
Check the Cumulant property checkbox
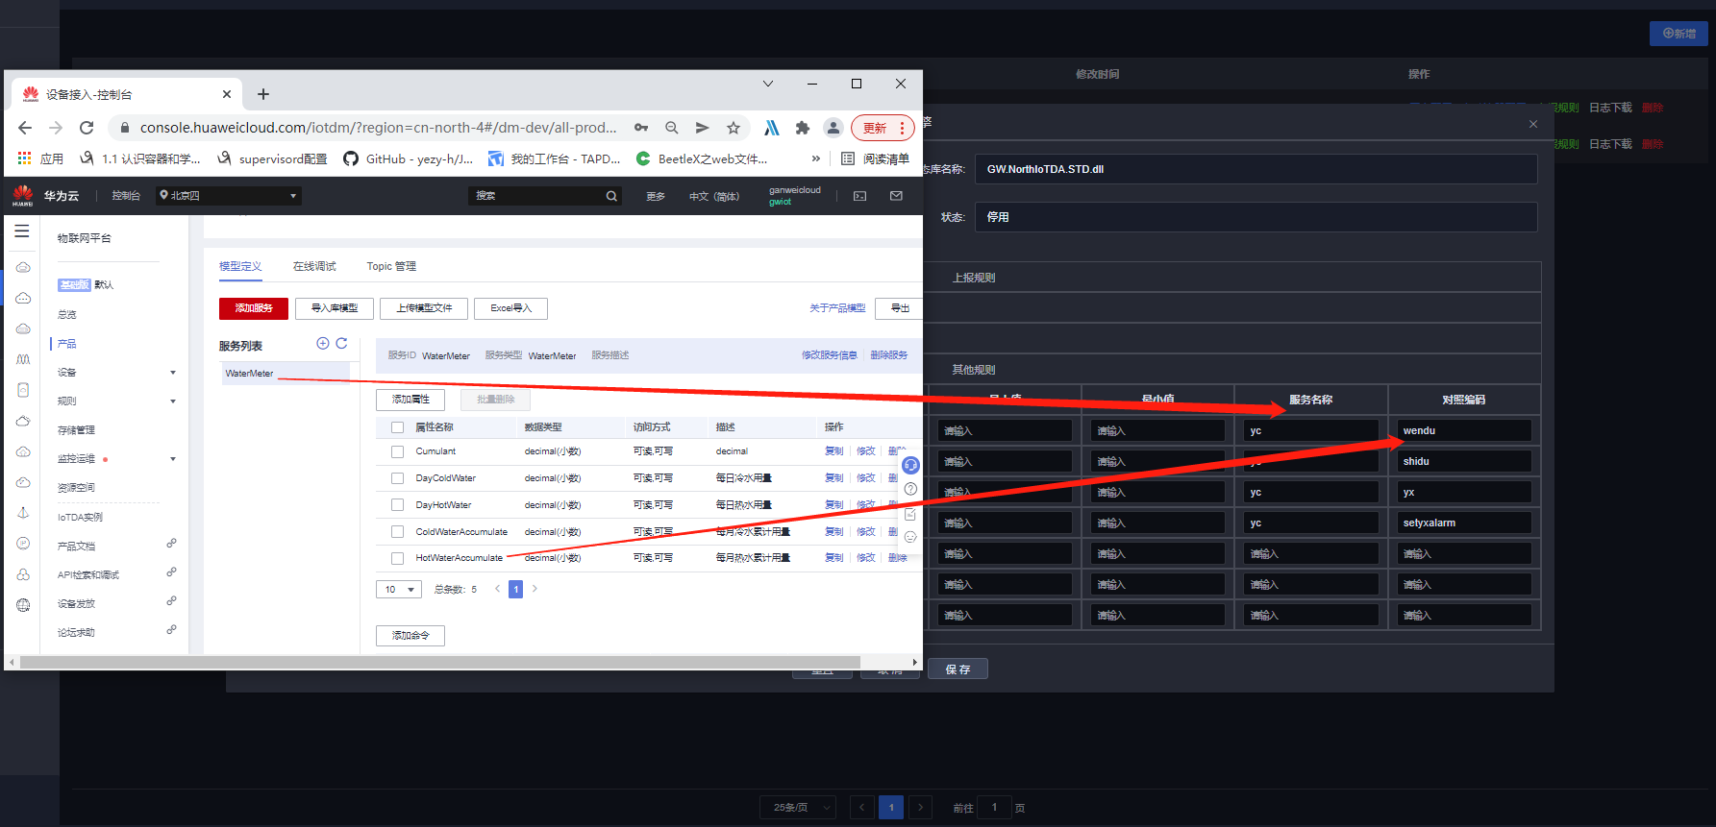[x=397, y=451]
